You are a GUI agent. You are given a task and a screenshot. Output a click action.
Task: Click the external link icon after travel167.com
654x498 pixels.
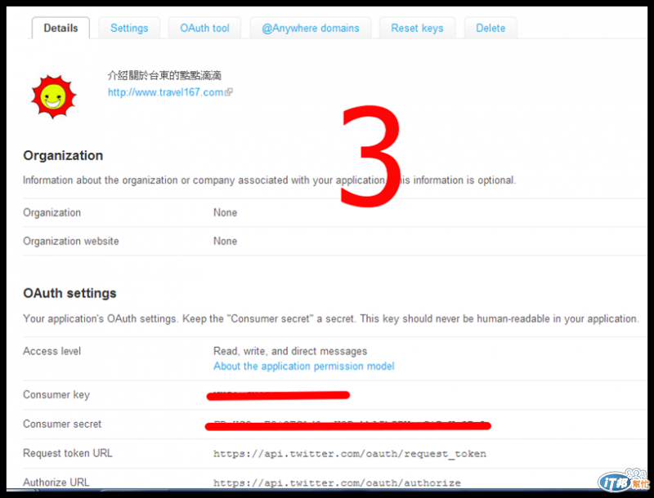pyautogui.click(x=229, y=92)
